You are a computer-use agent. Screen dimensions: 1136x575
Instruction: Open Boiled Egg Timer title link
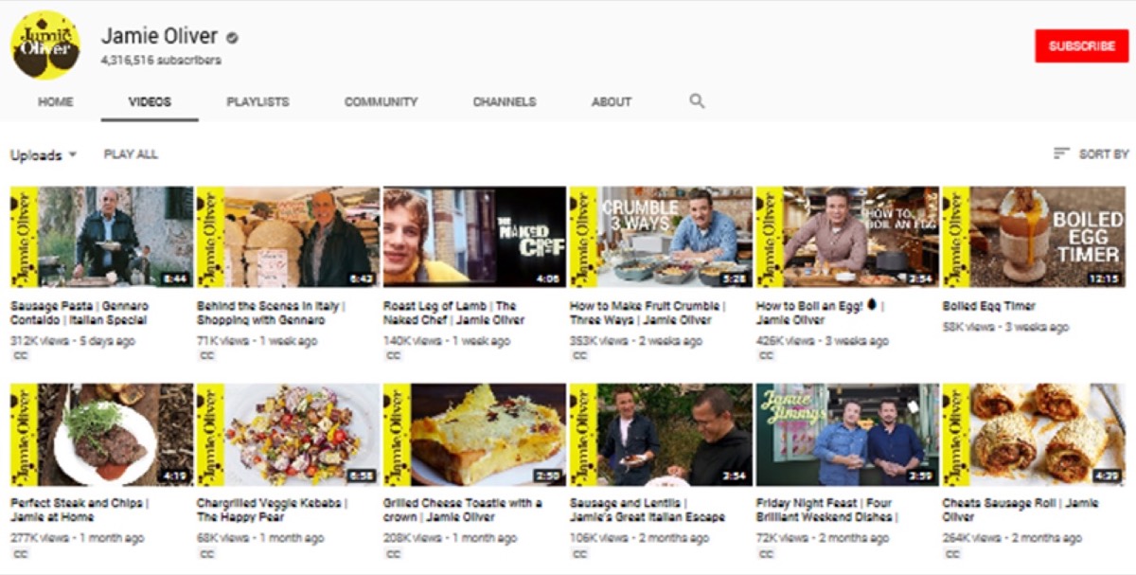[x=989, y=306]
